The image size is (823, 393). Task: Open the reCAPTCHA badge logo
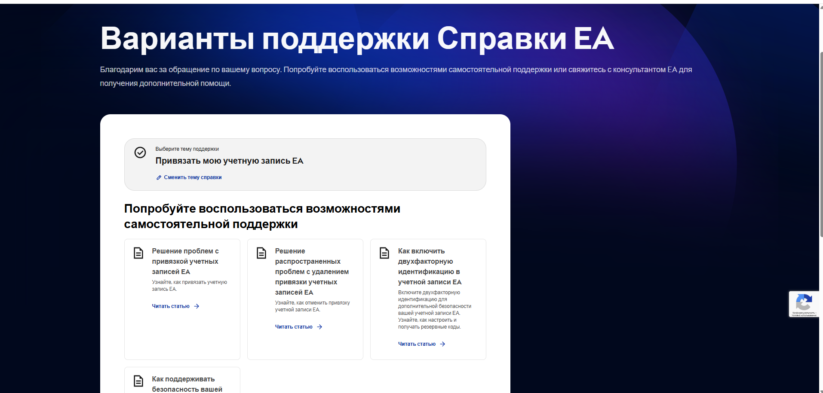tap(804, 302)
